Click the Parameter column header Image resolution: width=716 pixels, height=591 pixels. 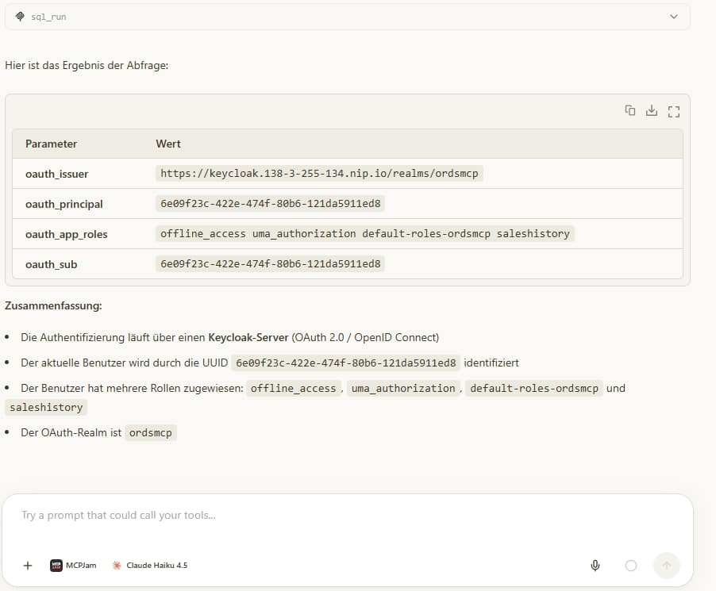(x=51, y=144)
